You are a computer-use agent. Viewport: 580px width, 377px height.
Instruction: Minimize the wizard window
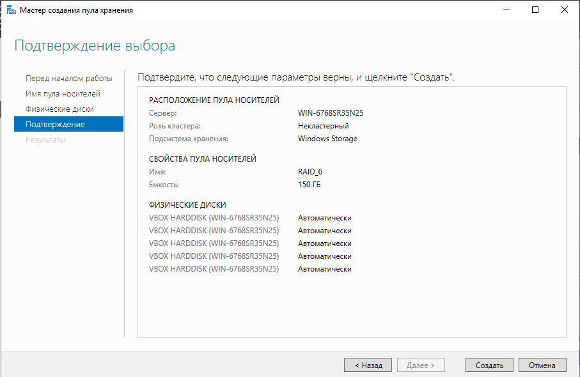point(506,10)
